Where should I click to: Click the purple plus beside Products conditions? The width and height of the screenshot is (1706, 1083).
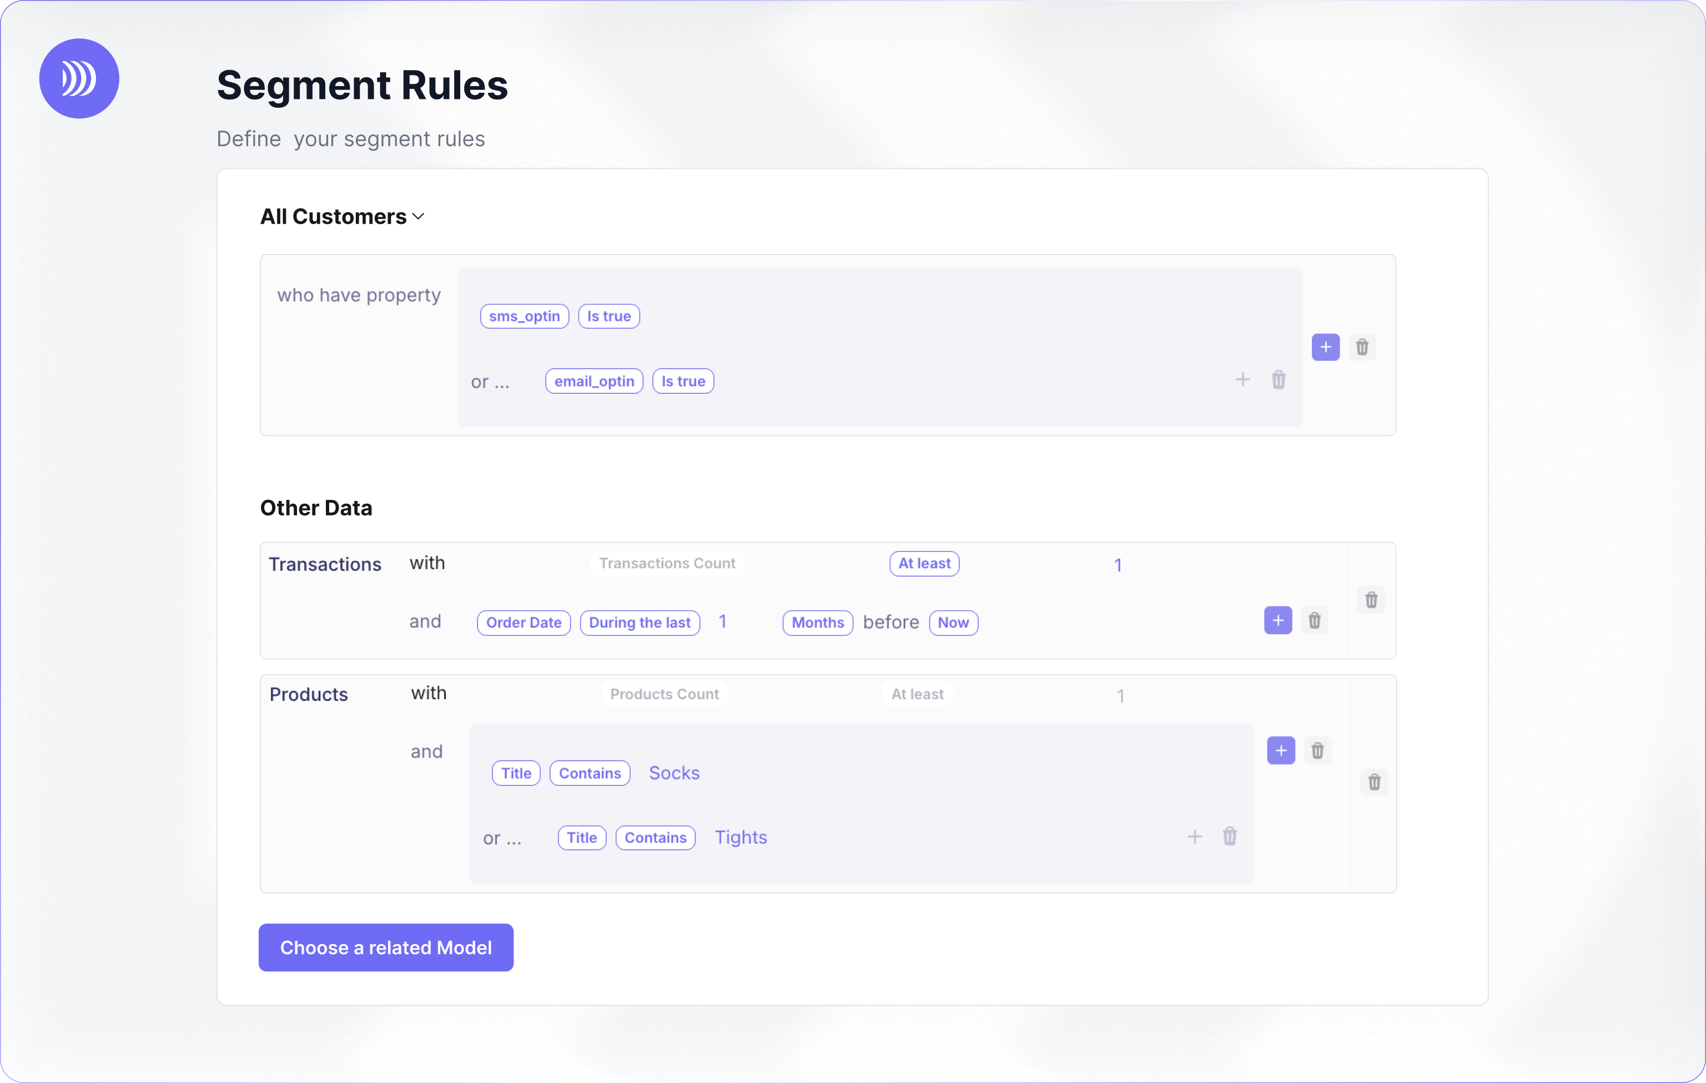coord(1280,750)
